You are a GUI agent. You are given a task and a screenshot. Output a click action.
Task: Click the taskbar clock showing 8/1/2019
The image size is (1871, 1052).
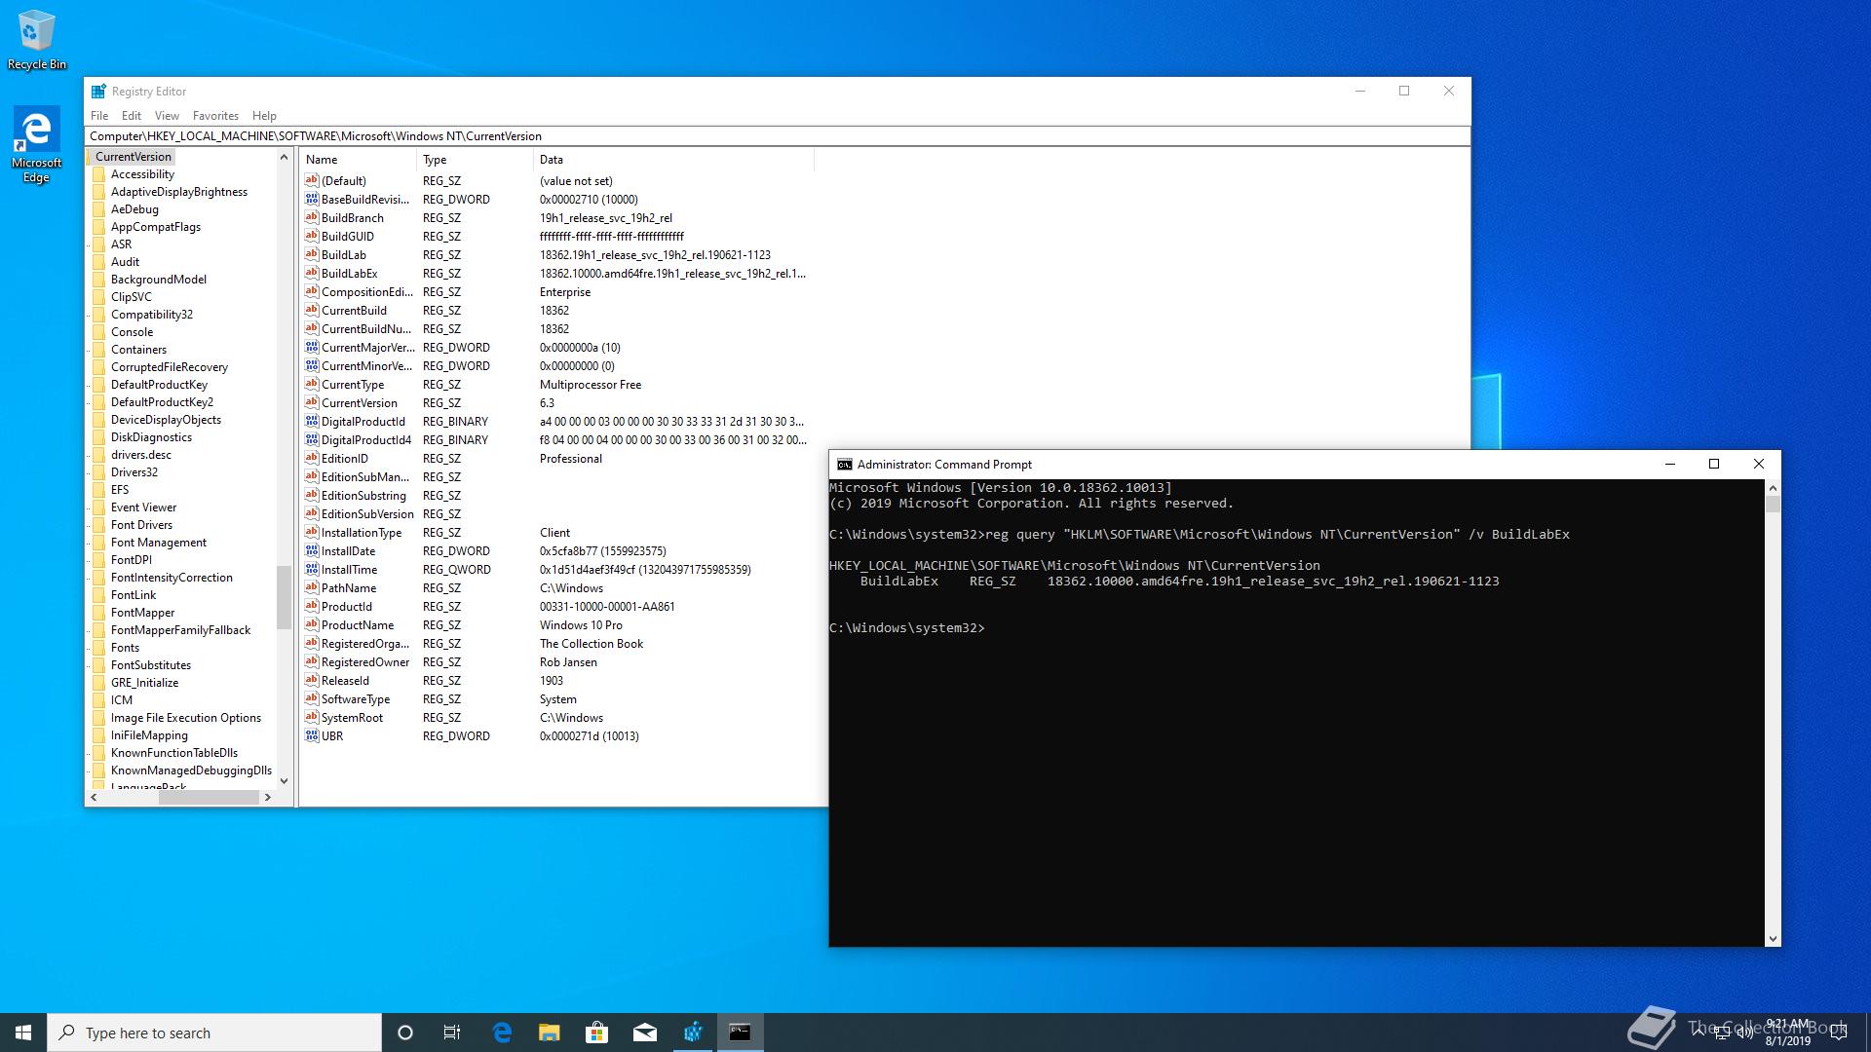coord(1787,1033)
